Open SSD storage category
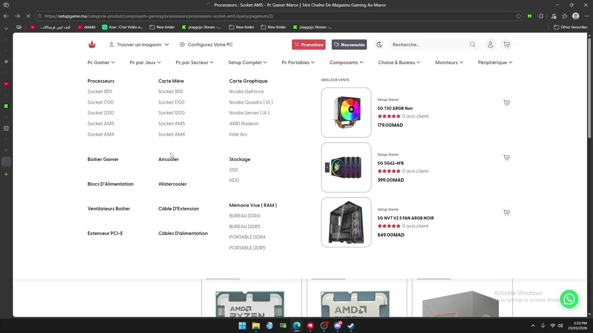Viewport: 593px width, 333px height. coord(233,170)
